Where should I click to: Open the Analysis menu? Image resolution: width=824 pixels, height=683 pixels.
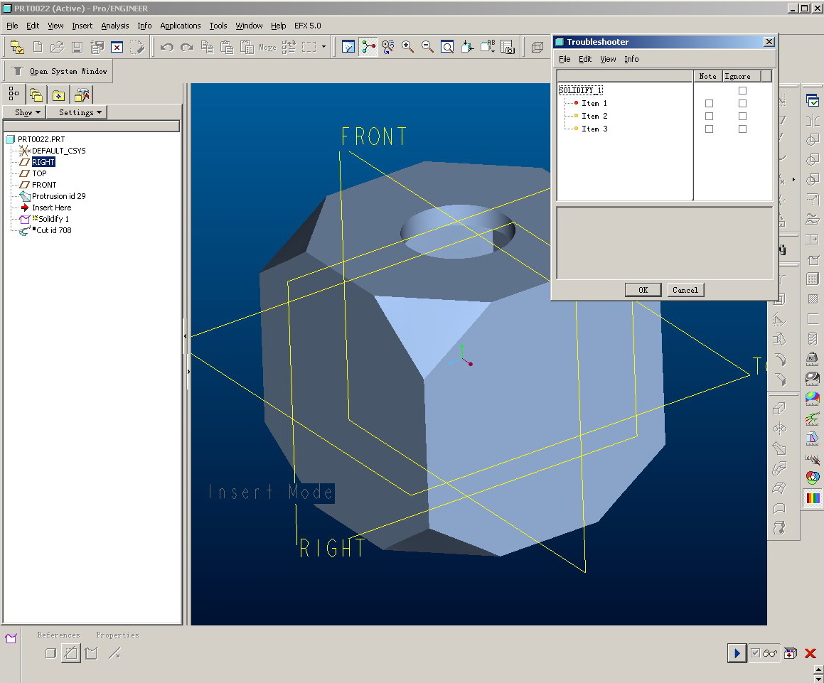point(115,26)
